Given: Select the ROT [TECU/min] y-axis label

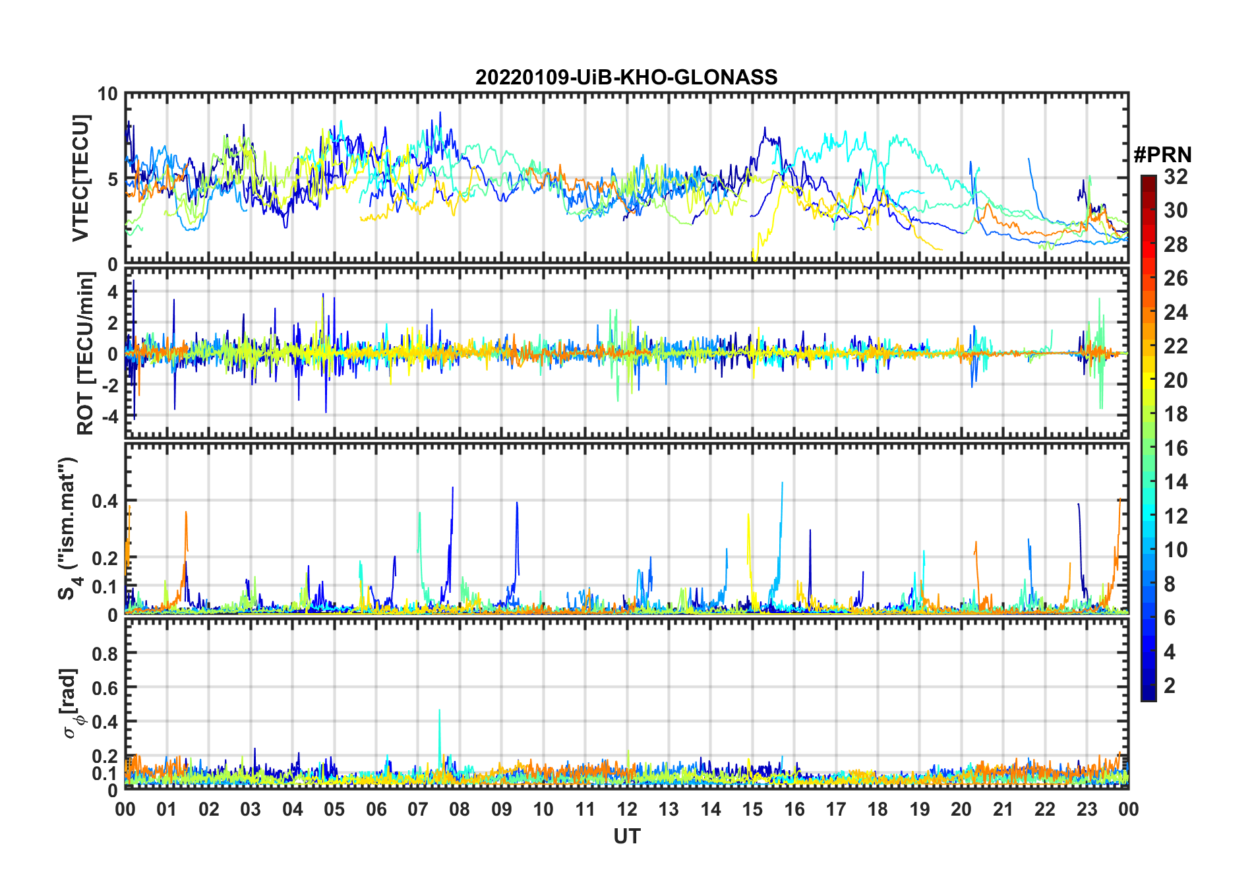Looking at the screenshot, I should tap(86, 353).
